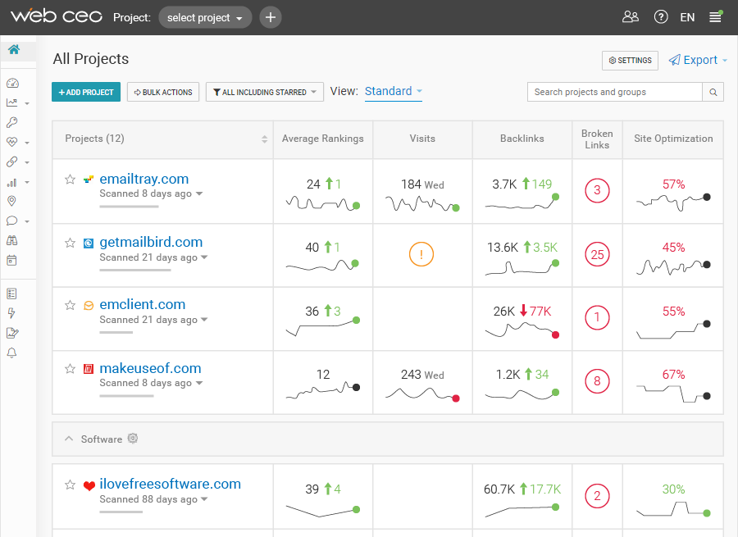Viewport: 738px width, 537px height.
Task: Click the search projects and groups field
Action: [614, 92]
